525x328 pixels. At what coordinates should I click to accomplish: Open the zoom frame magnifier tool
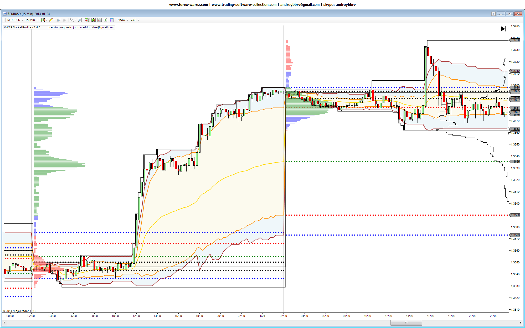coord(80,20)
